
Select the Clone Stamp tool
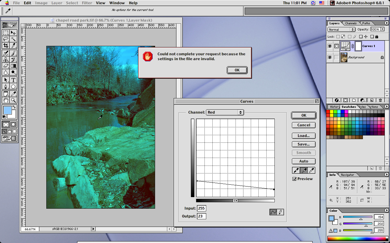pyautogui.click(x=6, y=60)
